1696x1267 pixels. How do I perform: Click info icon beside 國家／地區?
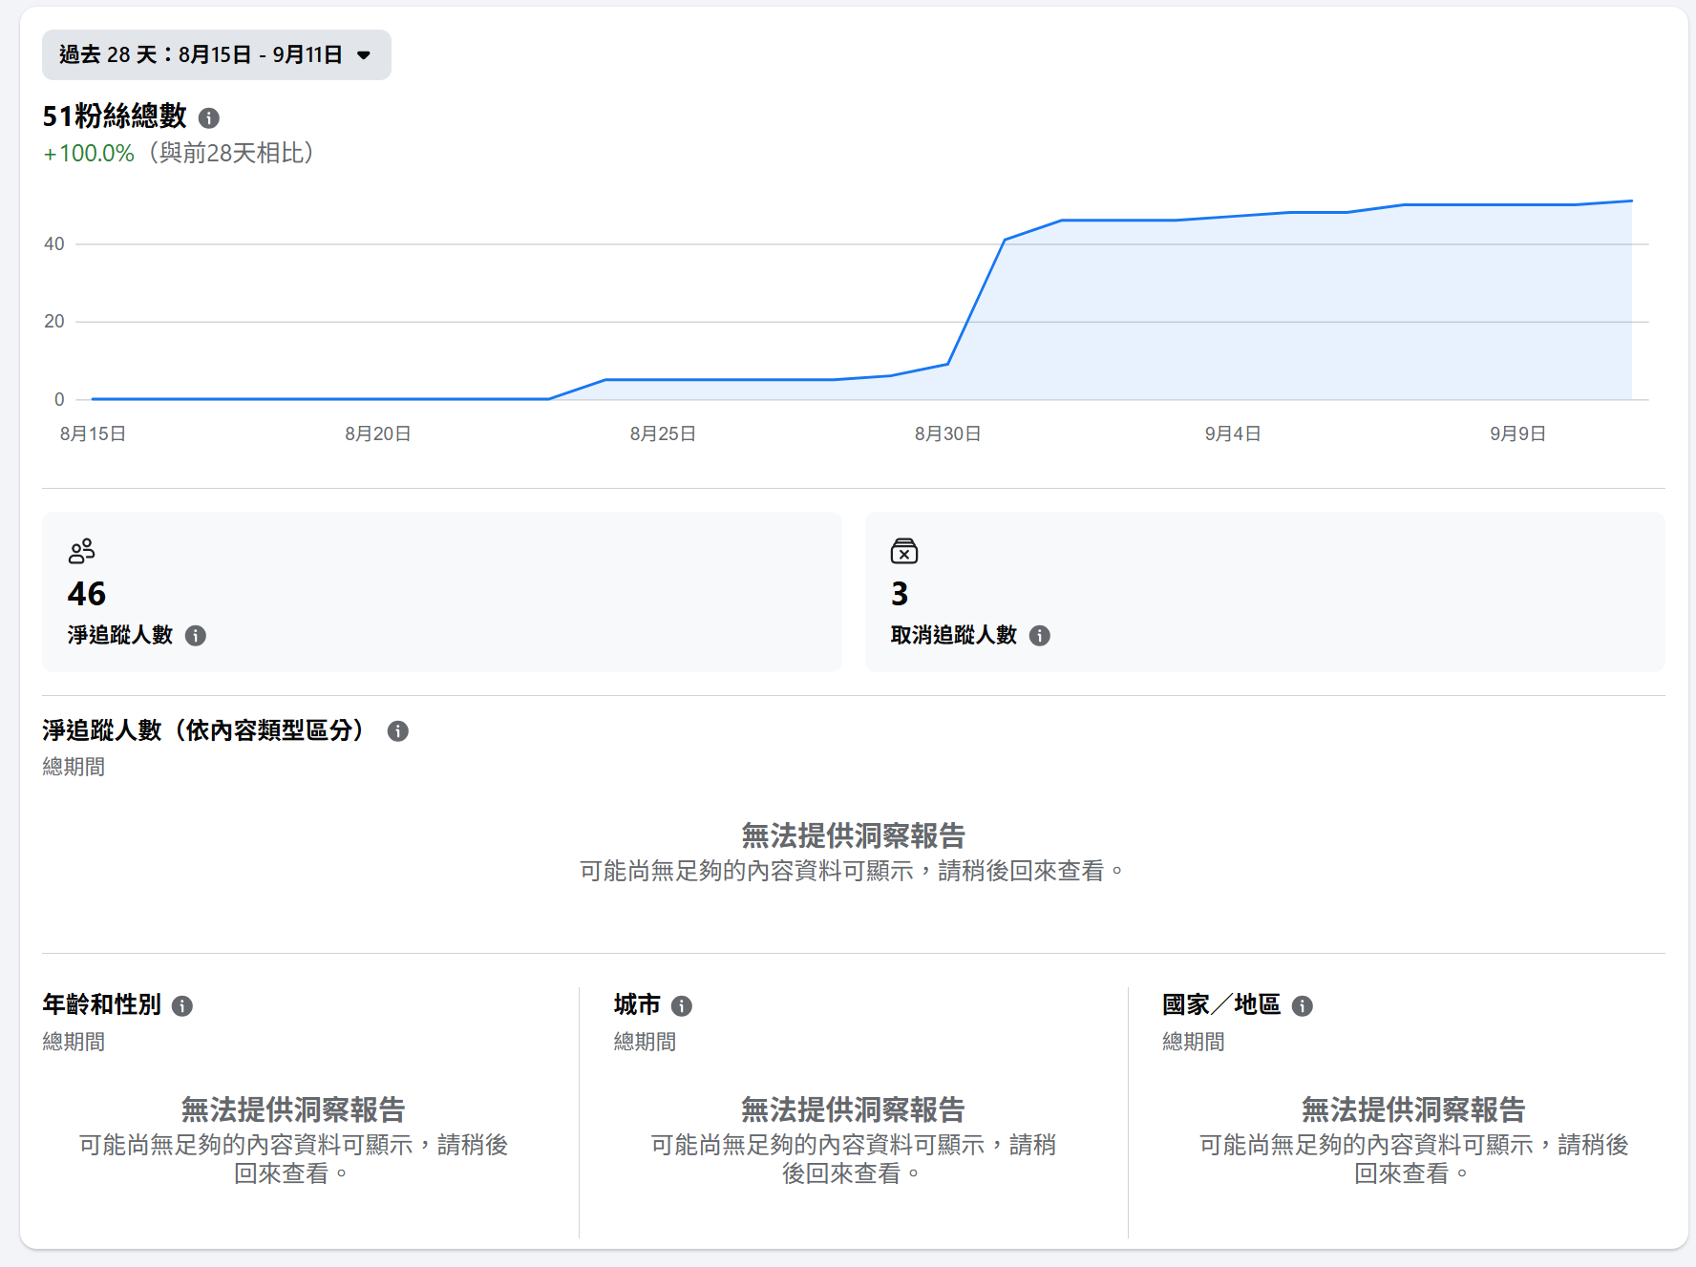(1303, 1005)
